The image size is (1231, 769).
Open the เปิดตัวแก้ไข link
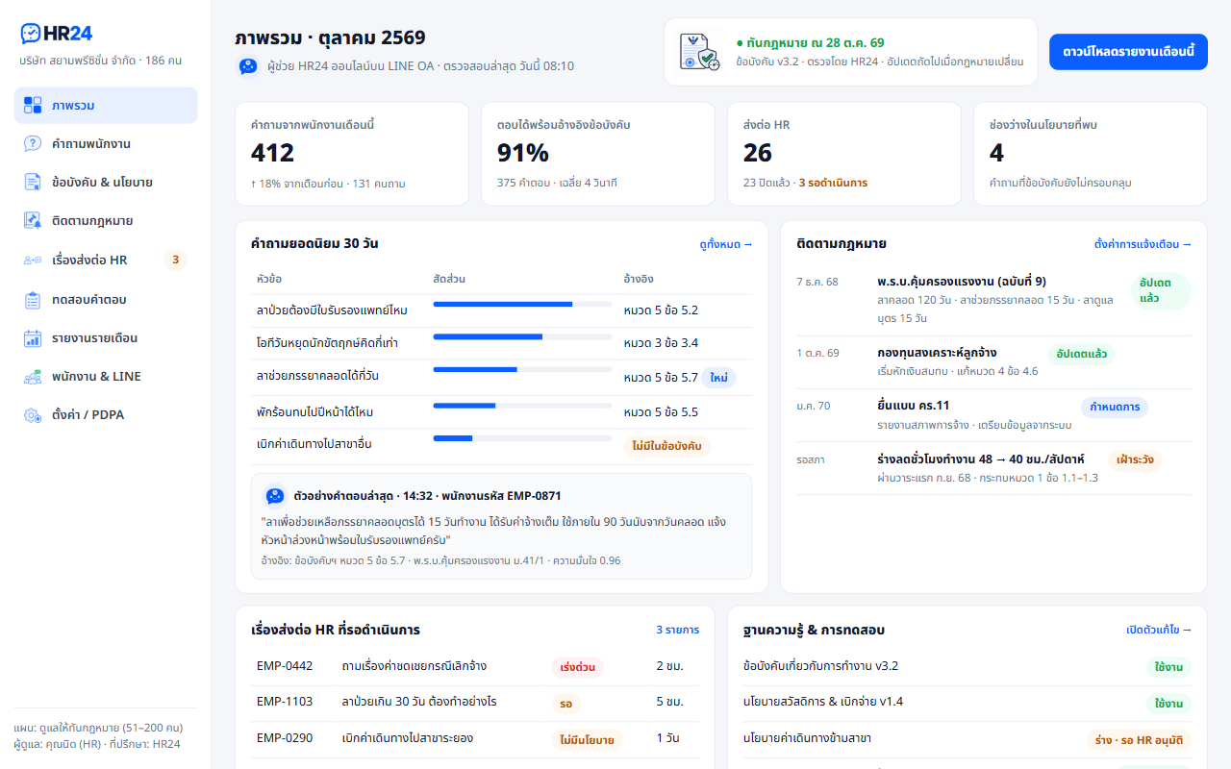tap(1159, 630)
